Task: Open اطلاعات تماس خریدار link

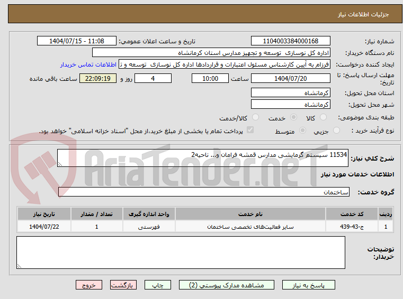Action: point(88,64)
